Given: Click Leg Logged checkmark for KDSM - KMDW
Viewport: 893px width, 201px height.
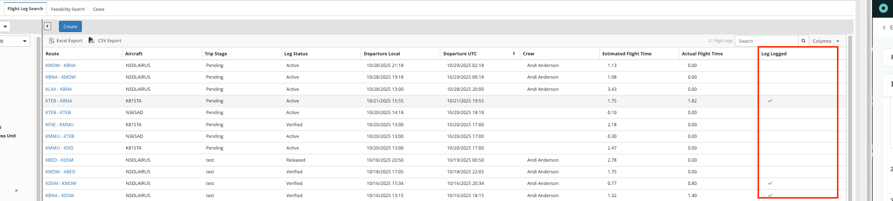Looking at the screenshot, I should point(770,184).
